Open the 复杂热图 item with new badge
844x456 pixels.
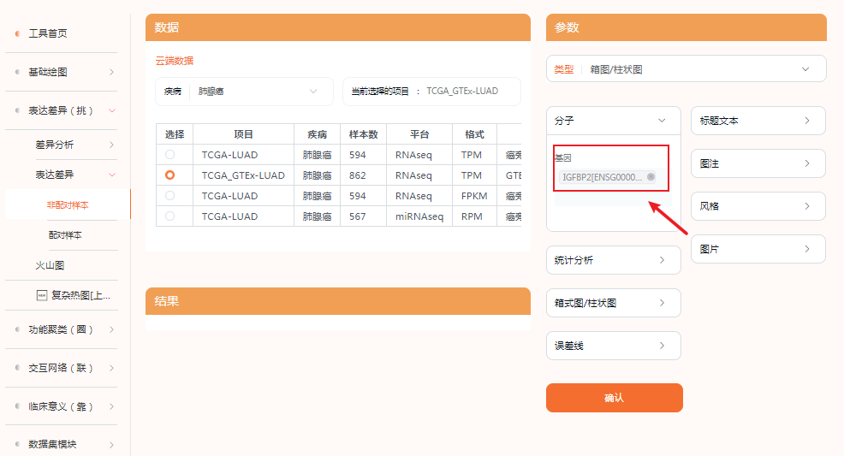pyautogui.click(x=74, y=295)
